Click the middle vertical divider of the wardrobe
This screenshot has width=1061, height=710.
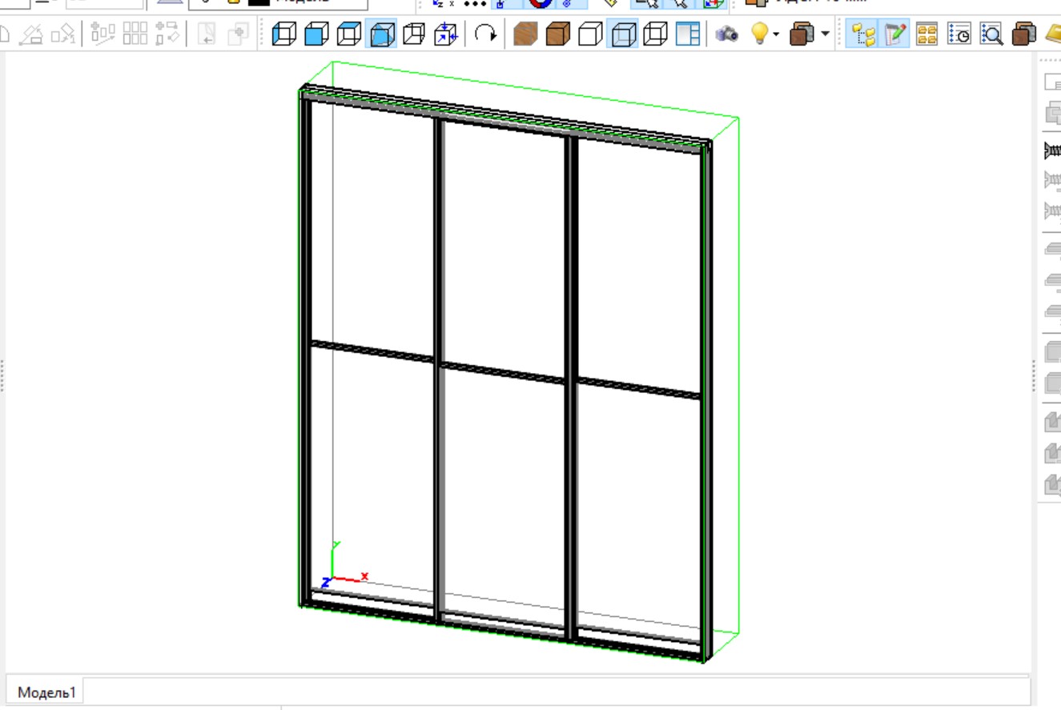(x=439, y=368)
